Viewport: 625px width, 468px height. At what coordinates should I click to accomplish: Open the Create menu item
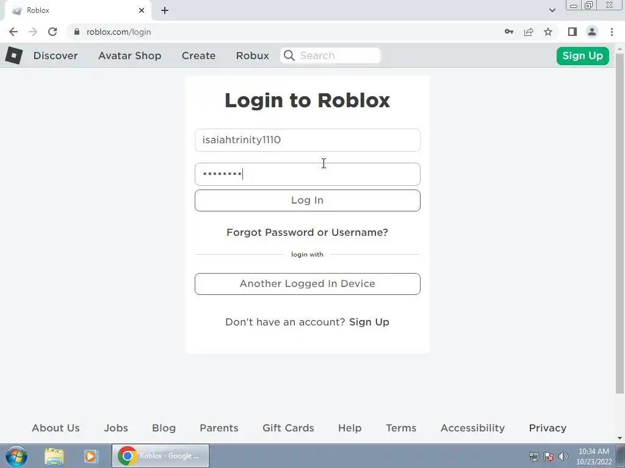point(198,55)
